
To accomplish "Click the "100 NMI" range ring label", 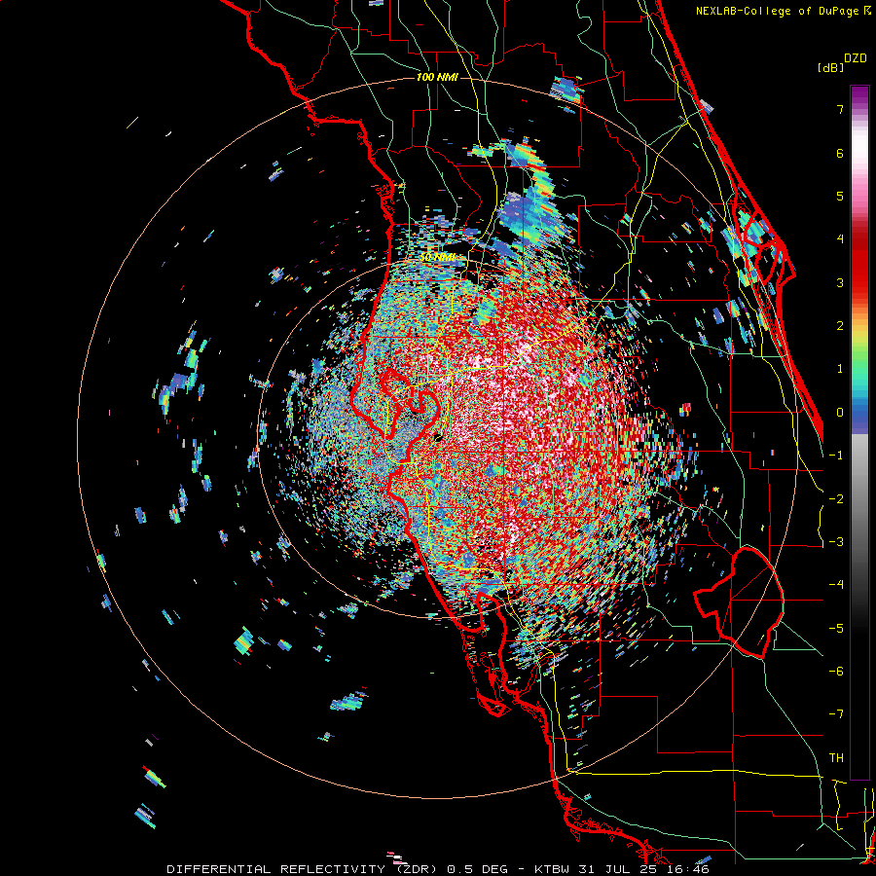I will coord(437,77).
